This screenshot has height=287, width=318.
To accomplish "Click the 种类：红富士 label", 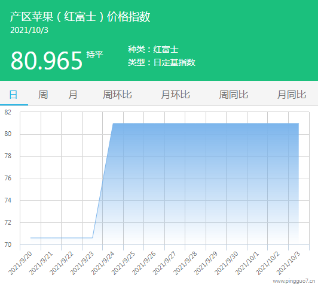I will (x=153, y=49).
